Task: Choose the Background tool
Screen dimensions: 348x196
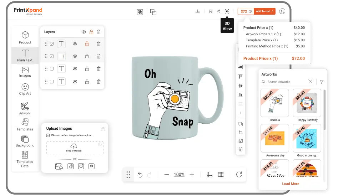Action: point(25,141)
